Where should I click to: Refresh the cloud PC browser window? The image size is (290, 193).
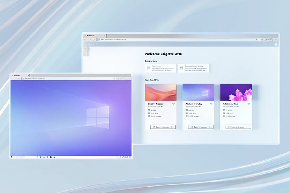19,79
